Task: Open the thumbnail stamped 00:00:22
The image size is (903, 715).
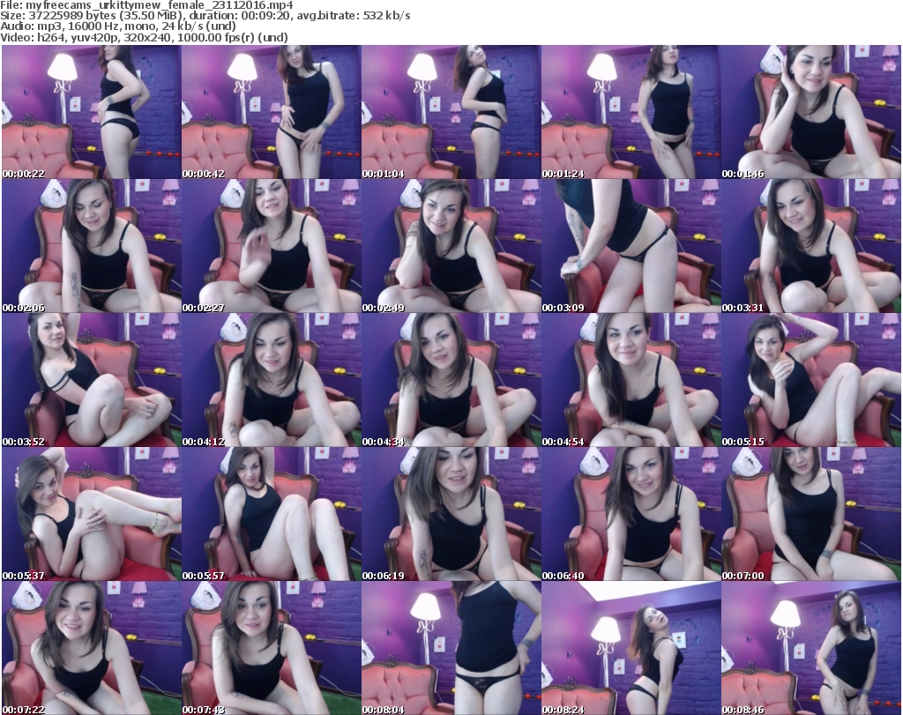Action: [92, 112]
